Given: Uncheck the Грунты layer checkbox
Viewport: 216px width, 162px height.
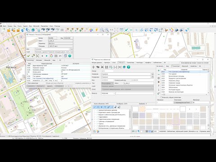Looking at the screenshot, I should pos(97,124).
